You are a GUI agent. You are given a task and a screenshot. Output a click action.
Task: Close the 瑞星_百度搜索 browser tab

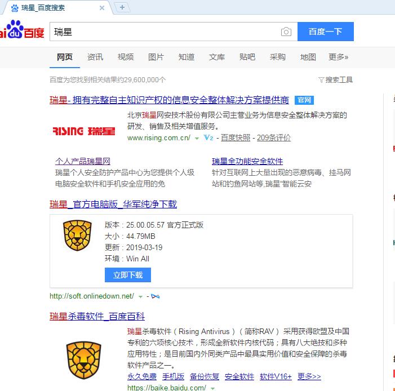pos(102,8)
